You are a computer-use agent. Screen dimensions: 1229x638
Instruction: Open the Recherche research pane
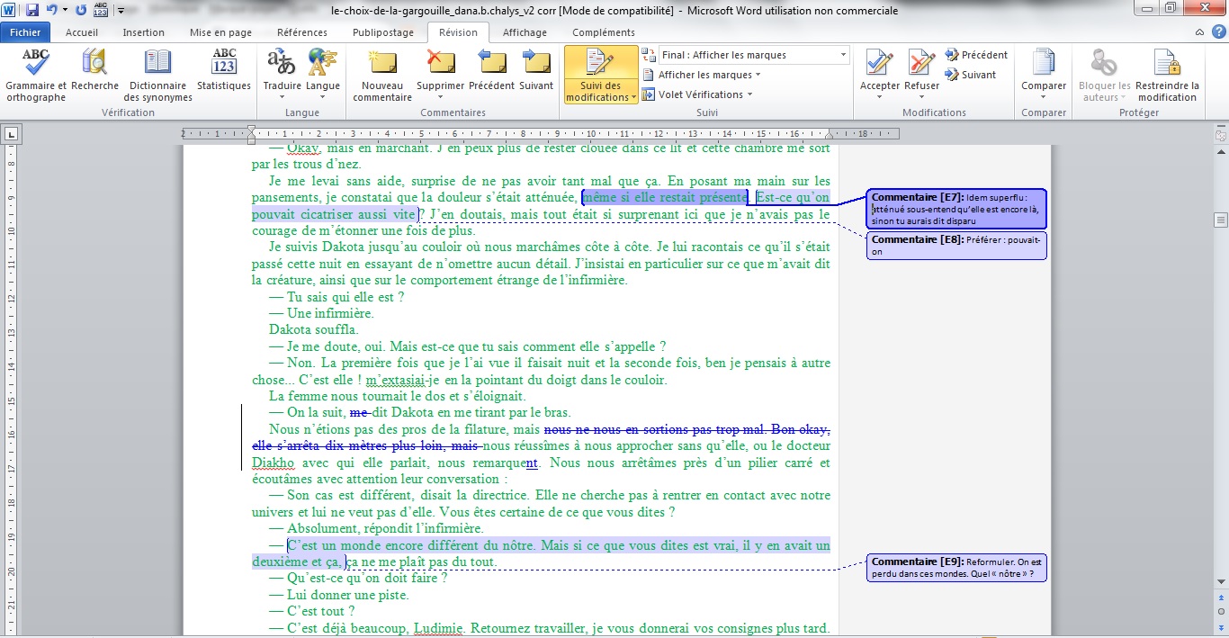94,65
